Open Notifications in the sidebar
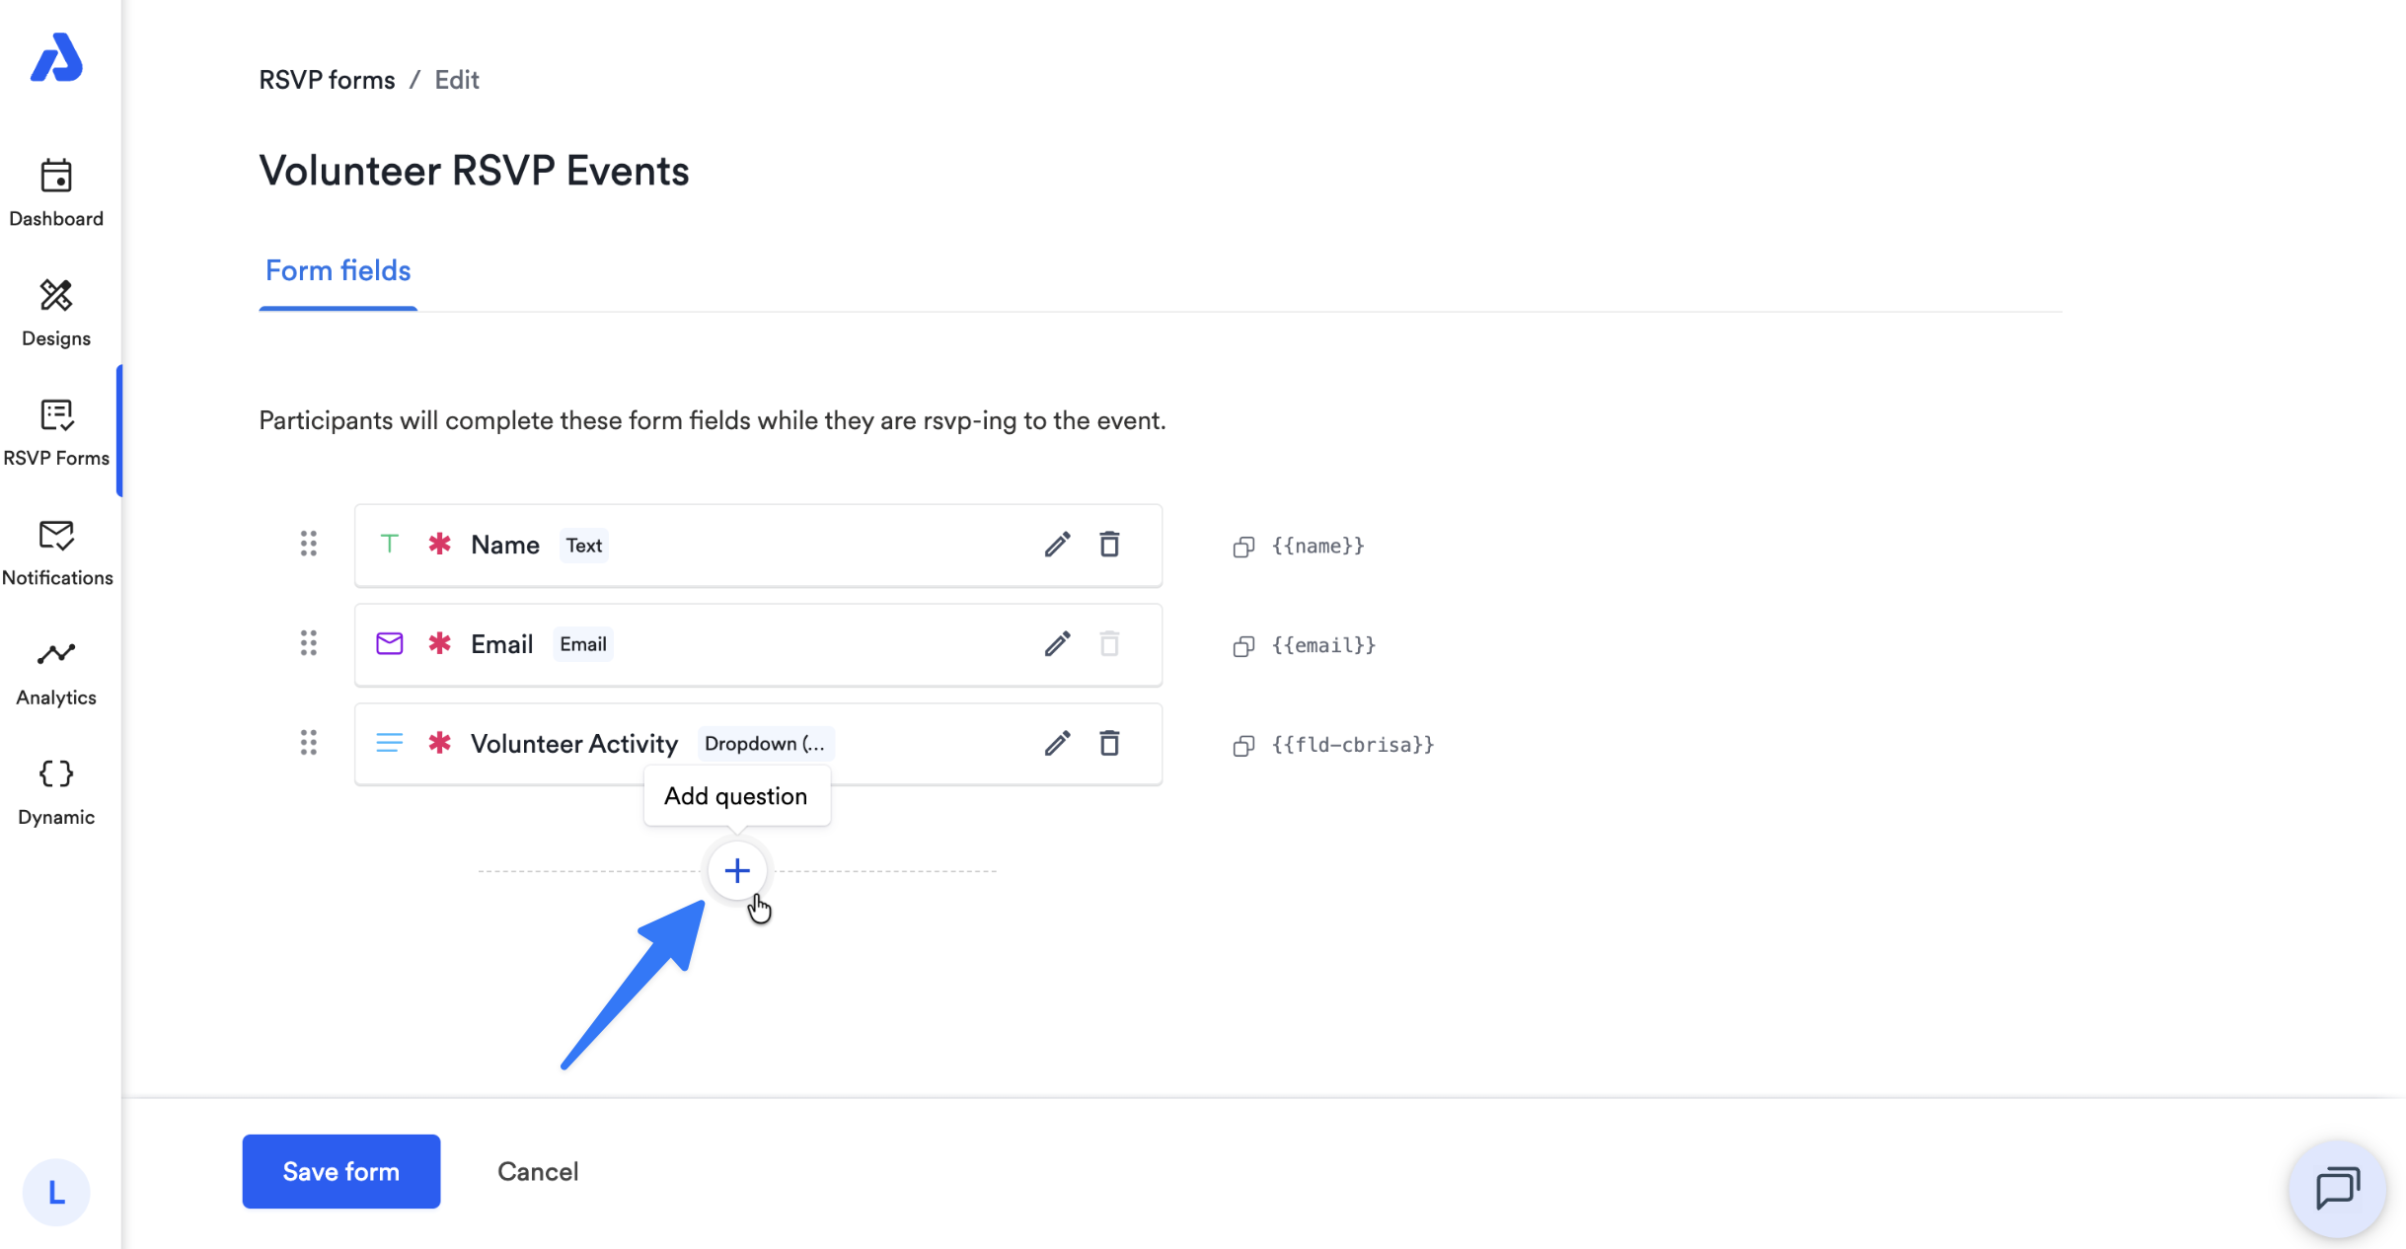 56,552
